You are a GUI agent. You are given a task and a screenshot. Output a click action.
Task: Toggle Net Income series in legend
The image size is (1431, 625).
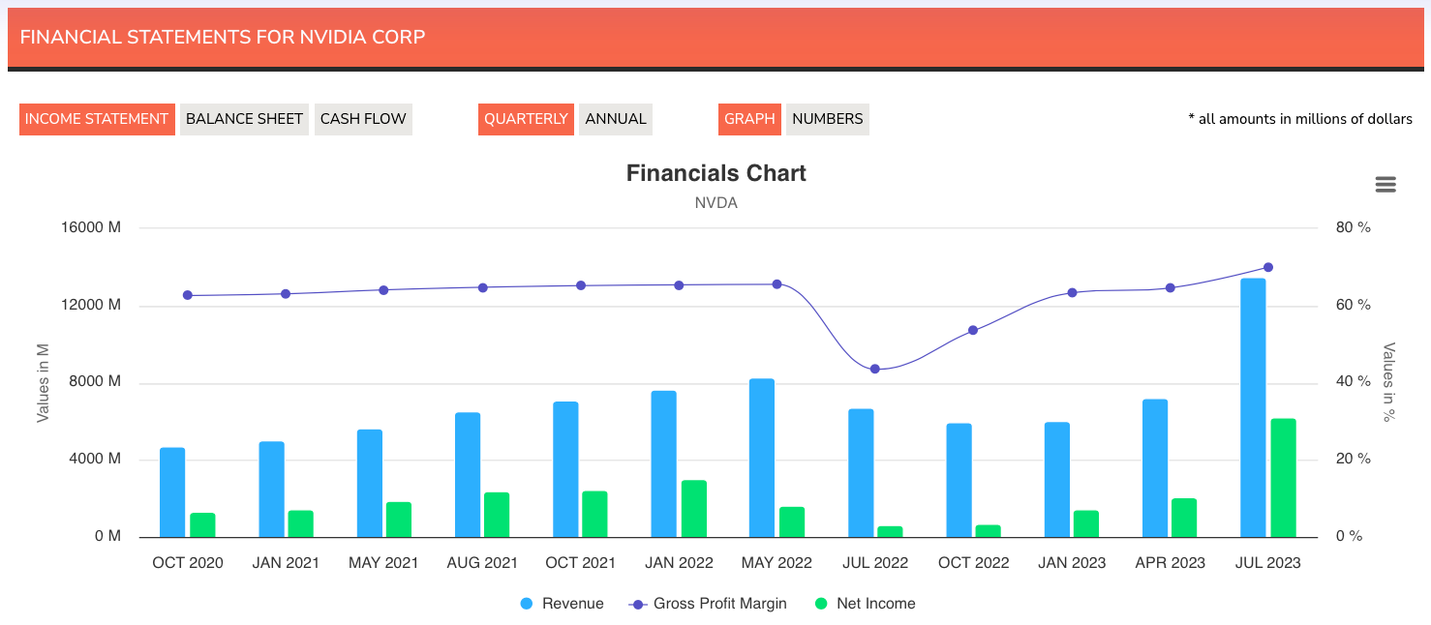coord(865,604)
